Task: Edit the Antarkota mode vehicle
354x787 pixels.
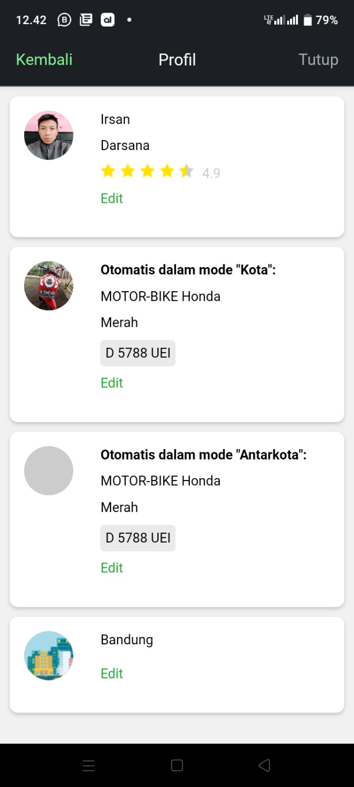Action: click(x=112, y=568)
